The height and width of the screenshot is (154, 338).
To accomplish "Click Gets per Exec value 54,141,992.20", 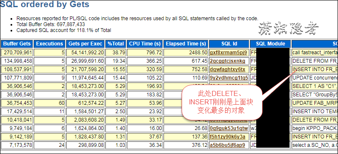I will pyautogui.click(x=88, y=53).
